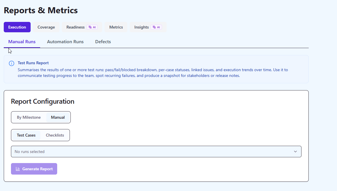This screenshot has width=337, height=191.
Task: Click the bar chart icon in Generate Report
Action: tap(18, 169)
